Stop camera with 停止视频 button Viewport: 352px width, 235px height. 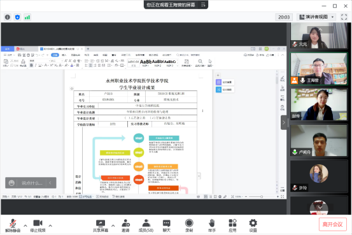click(x=38, y=225)
